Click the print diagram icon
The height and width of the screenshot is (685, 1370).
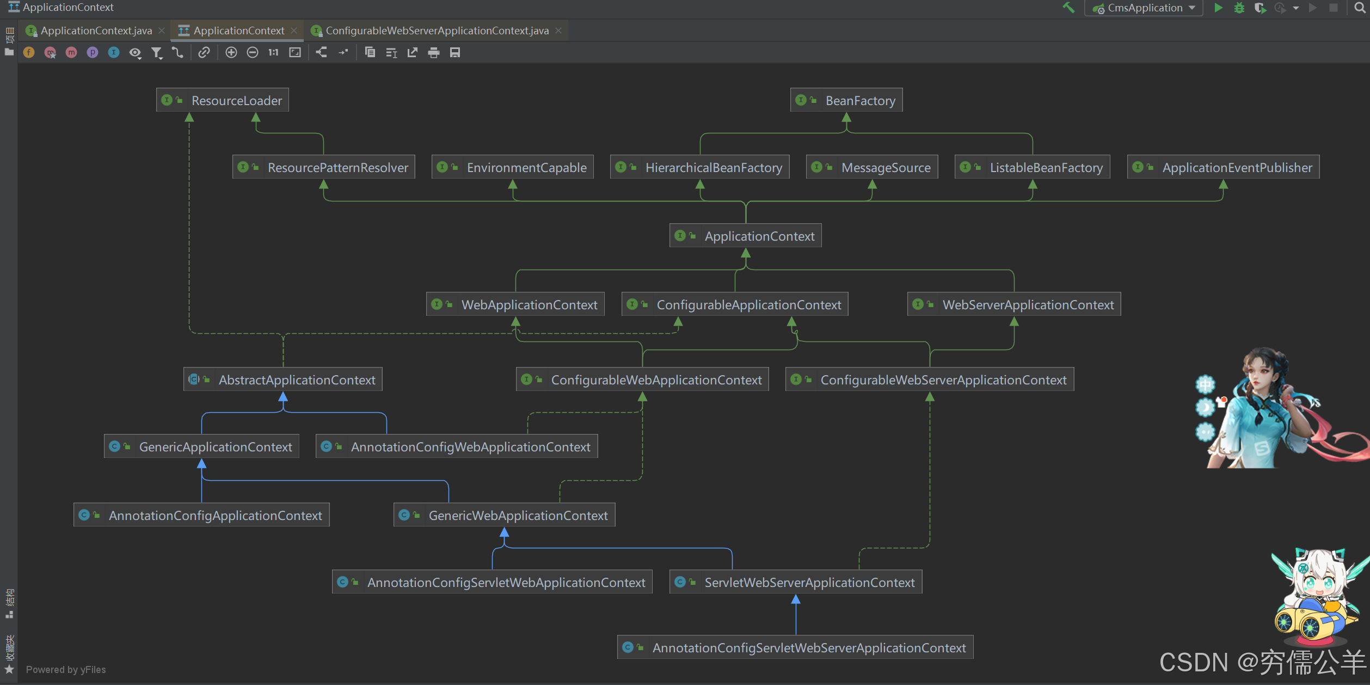tap(434, 52)
